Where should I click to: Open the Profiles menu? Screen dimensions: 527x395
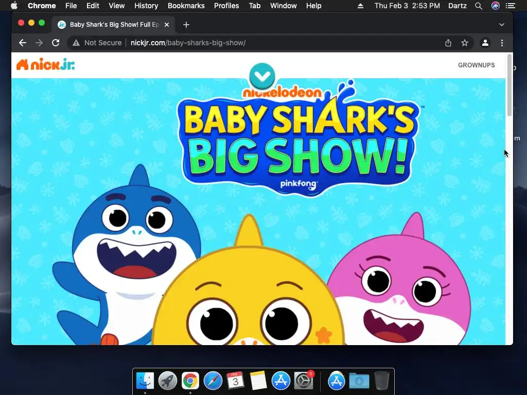pyautogui.click(x=226, y=6)
